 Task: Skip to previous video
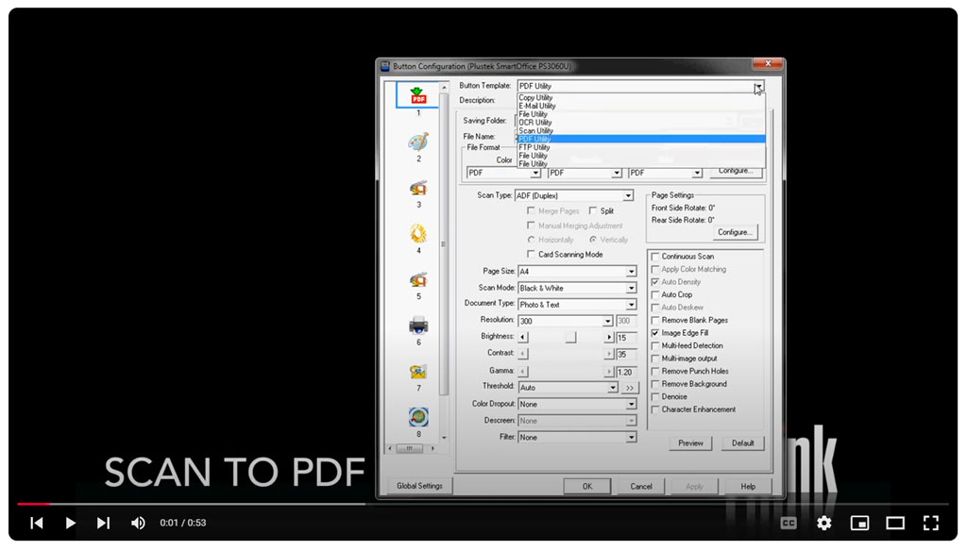pyautogui.click(x=37, y=523)
